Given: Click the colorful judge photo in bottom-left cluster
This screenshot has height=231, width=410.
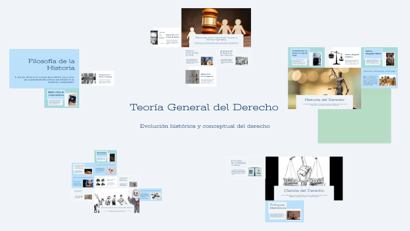Looking at the screenshot, I should (88, 183).
